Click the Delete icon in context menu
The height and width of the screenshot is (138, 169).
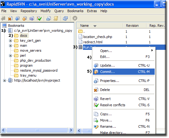(x=96, y=90)
